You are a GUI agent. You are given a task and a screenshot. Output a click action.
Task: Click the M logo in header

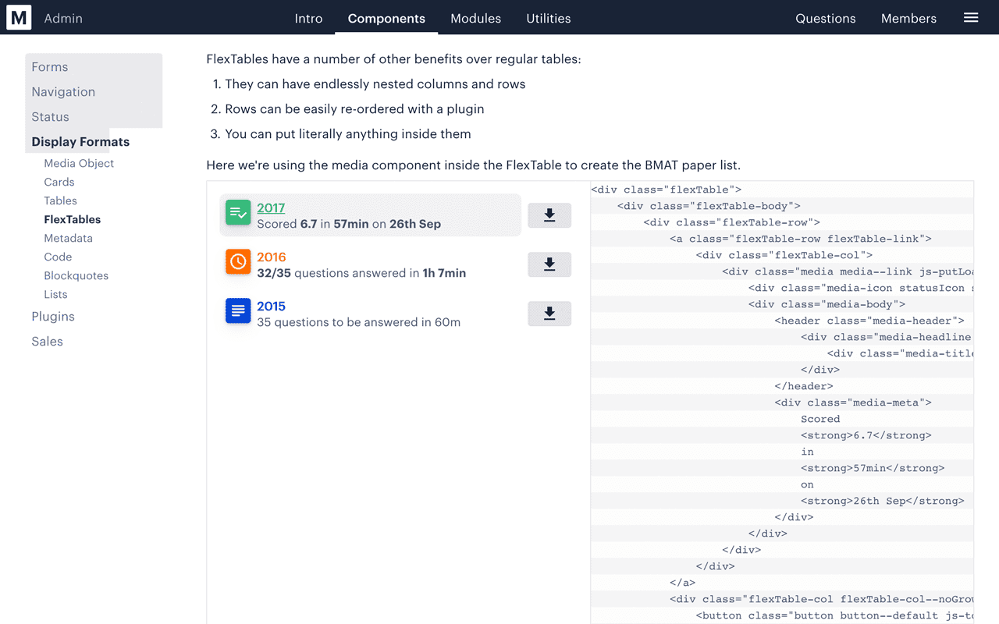click(19, 17)
